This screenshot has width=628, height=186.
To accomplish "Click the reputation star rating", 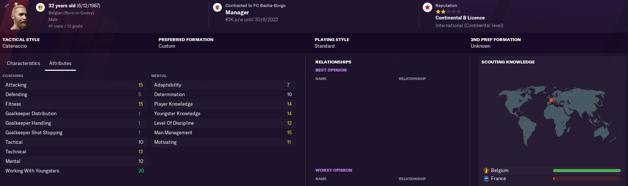I will click(448, 12).
